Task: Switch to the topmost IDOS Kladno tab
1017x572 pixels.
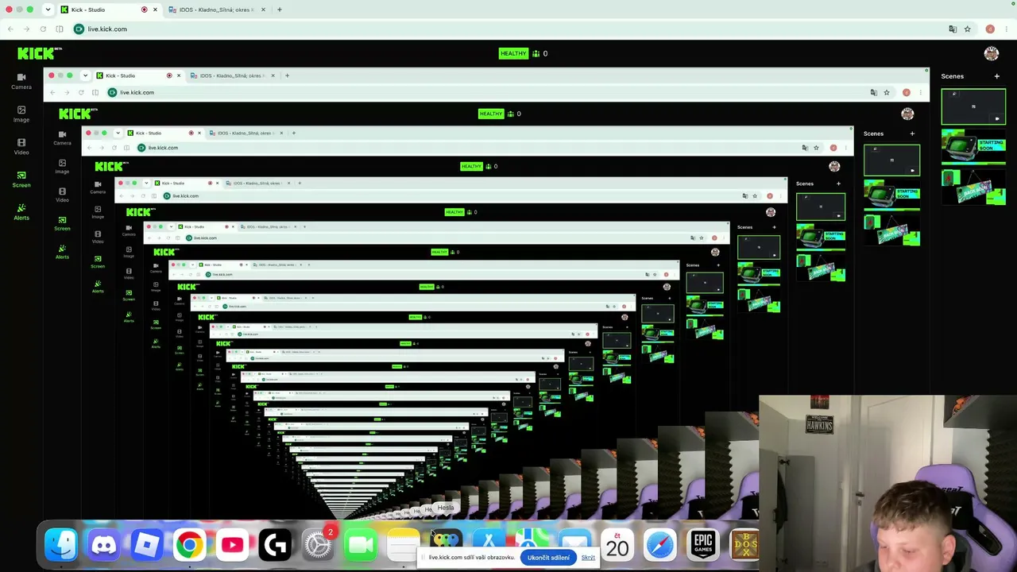Action: coord(217,10)
